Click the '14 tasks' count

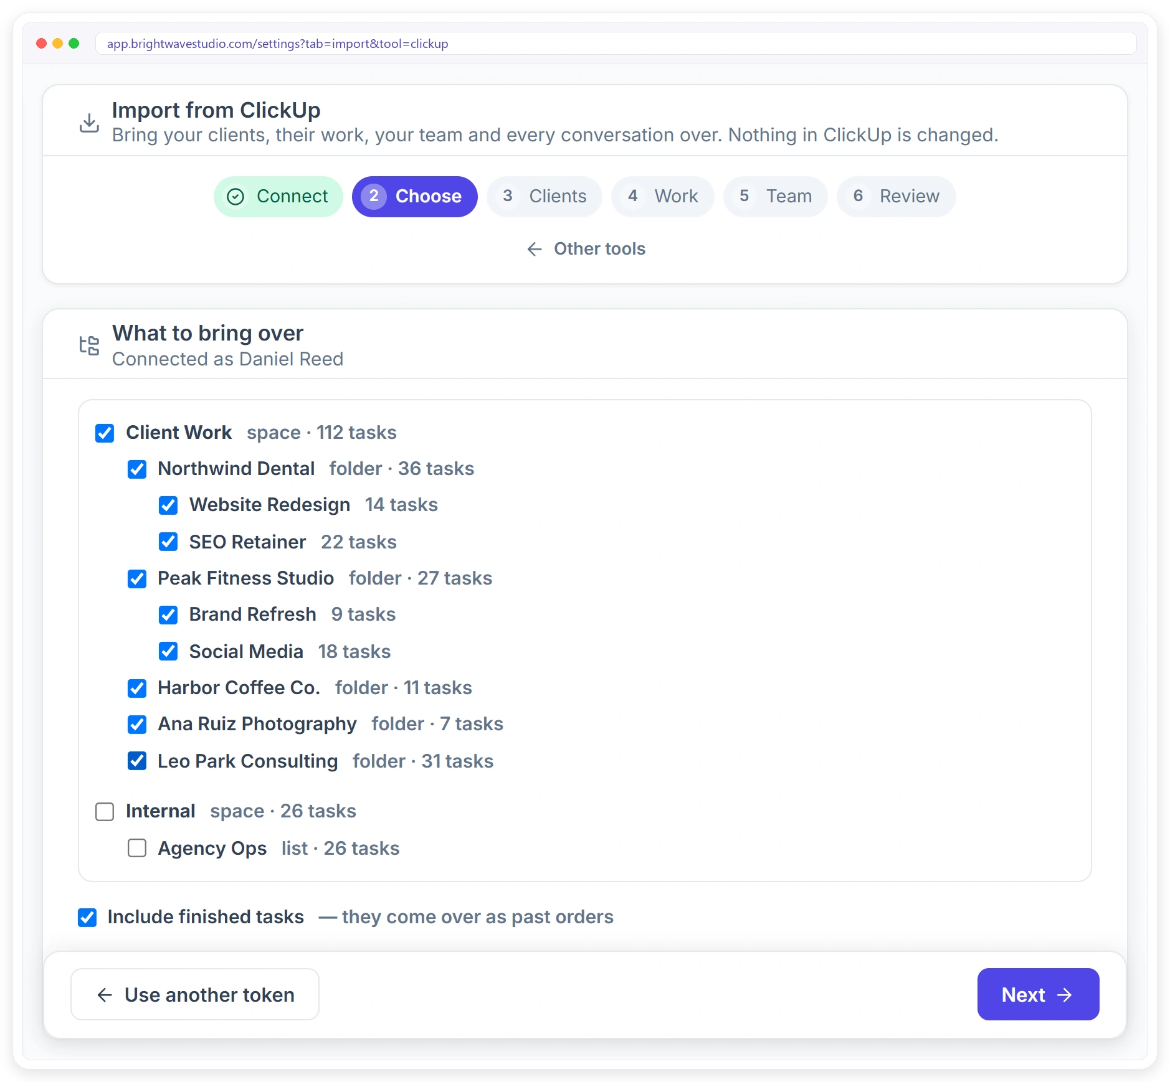click(401, 505)
